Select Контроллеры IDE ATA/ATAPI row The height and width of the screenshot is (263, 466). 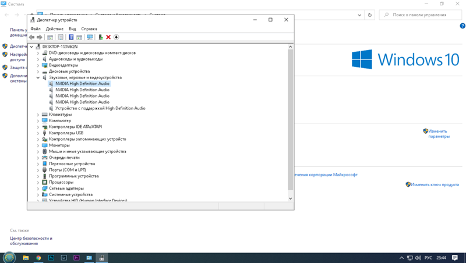click(76, 127)
